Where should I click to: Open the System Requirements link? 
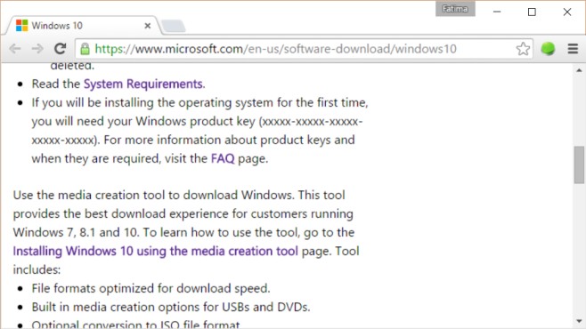(143, 84)
